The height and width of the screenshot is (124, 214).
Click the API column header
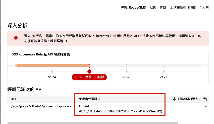[14, 99]
